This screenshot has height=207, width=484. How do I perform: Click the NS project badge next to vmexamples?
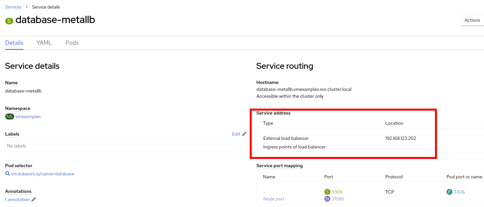10,116
